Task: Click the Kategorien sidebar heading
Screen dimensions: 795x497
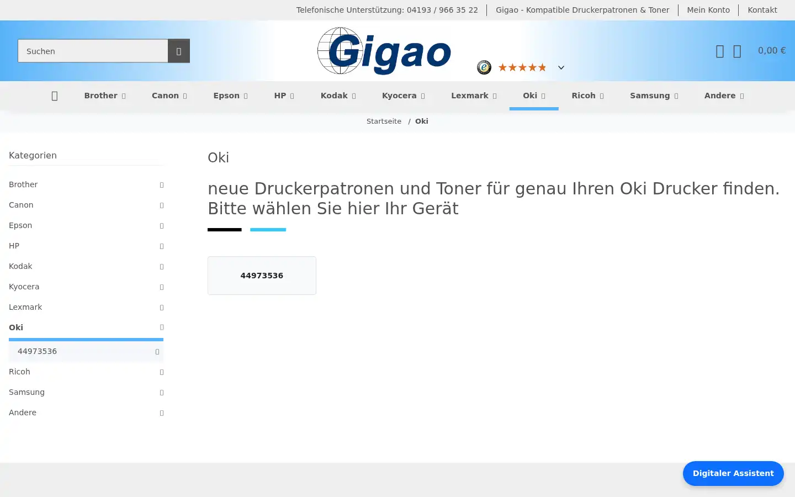Action: pos(33,155)
